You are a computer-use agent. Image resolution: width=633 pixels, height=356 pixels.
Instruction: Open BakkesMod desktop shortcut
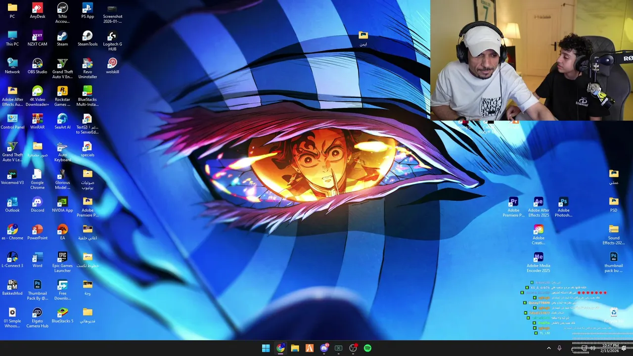point(12,288)
